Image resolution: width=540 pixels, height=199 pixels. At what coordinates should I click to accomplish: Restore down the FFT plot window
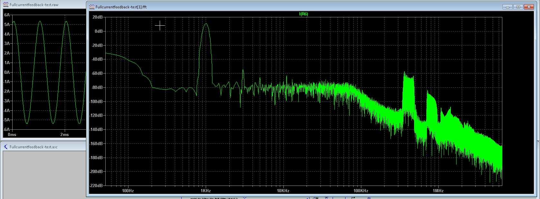[518, 6]
